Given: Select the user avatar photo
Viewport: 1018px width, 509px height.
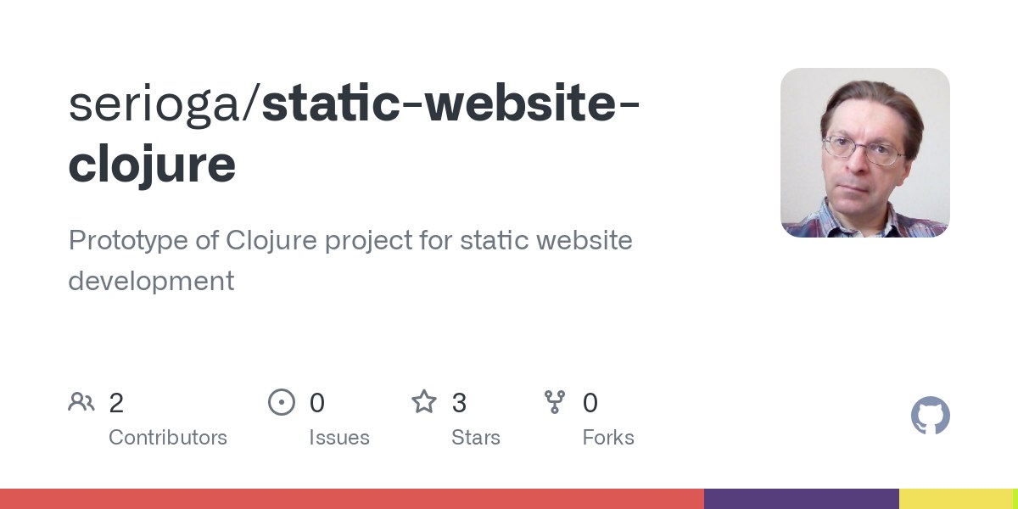Looking at the screenshot, I should tap(864, 153).
